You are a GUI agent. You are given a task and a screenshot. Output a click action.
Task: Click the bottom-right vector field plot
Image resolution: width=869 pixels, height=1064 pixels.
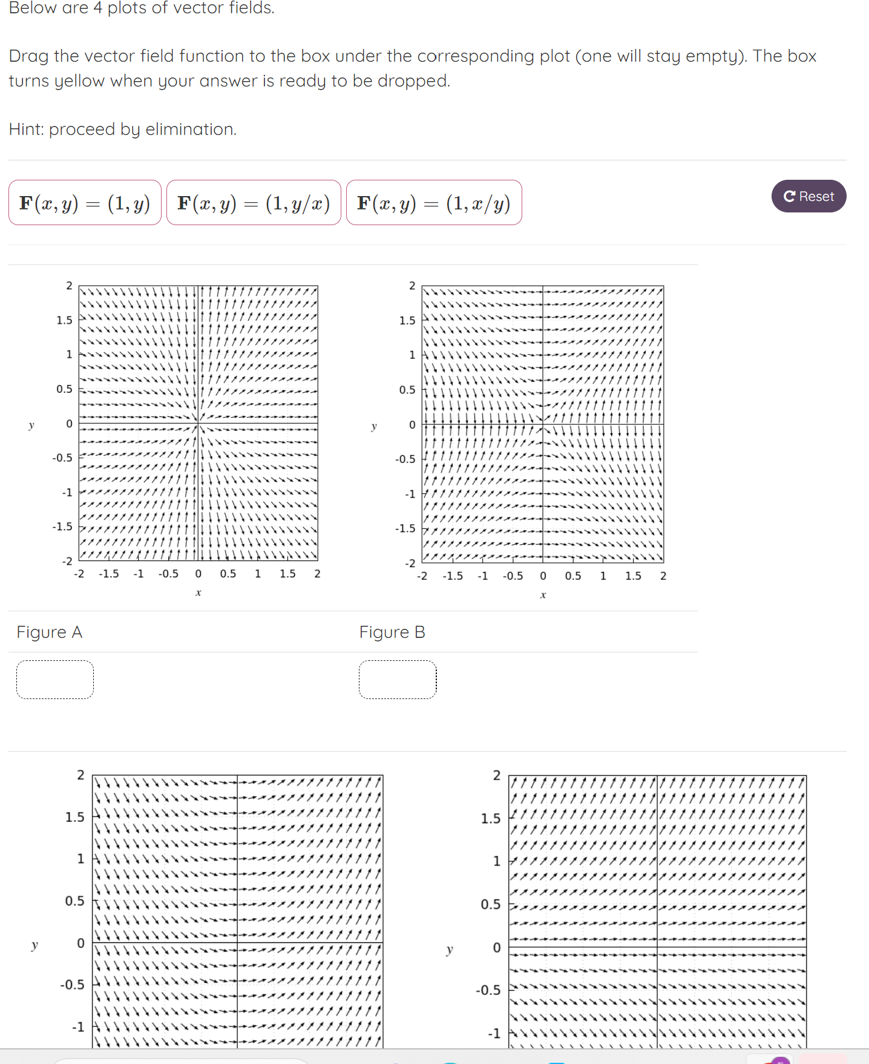(x=657, y=911)
